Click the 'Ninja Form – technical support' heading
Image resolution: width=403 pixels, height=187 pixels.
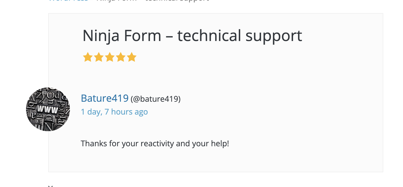pos(192,36)
